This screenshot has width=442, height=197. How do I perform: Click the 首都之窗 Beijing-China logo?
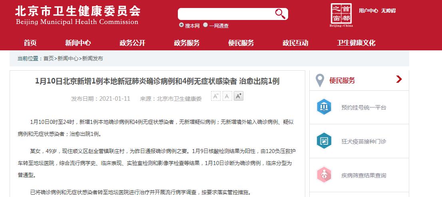(341, 15)
